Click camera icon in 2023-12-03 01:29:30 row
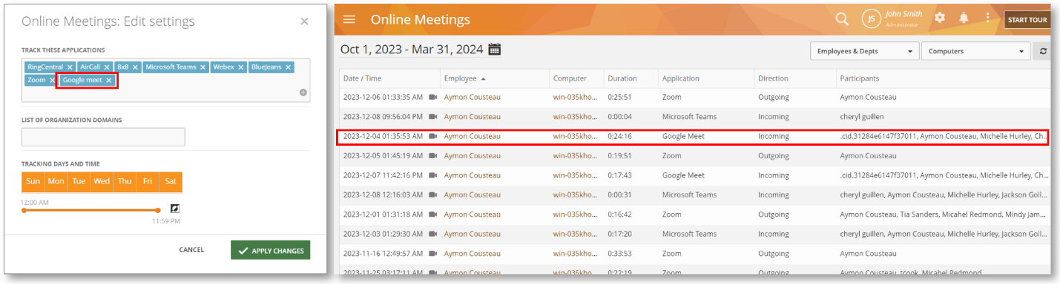 [433, 234]
